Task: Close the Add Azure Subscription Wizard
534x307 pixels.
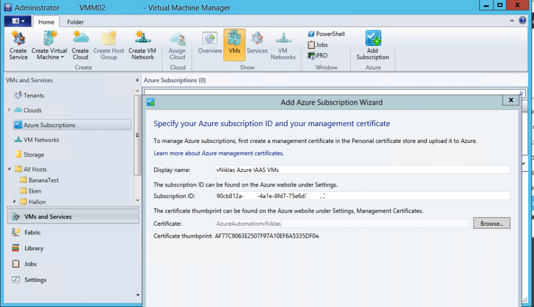Action: tap(511, 100)
